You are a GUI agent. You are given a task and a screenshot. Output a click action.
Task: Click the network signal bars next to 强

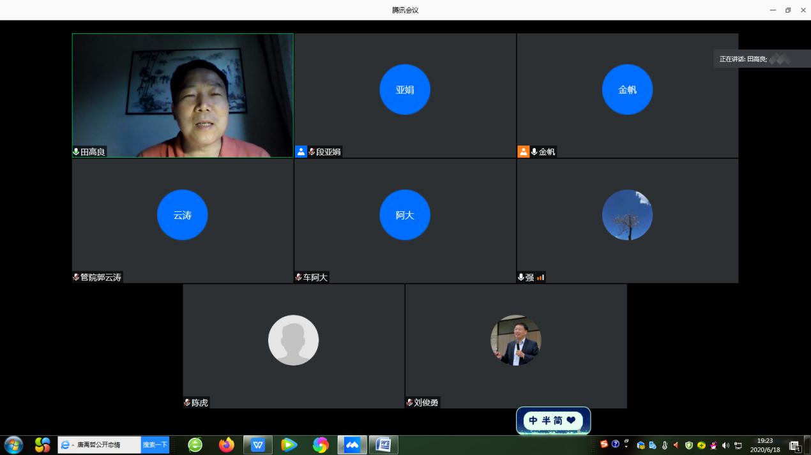pos(540,278)
